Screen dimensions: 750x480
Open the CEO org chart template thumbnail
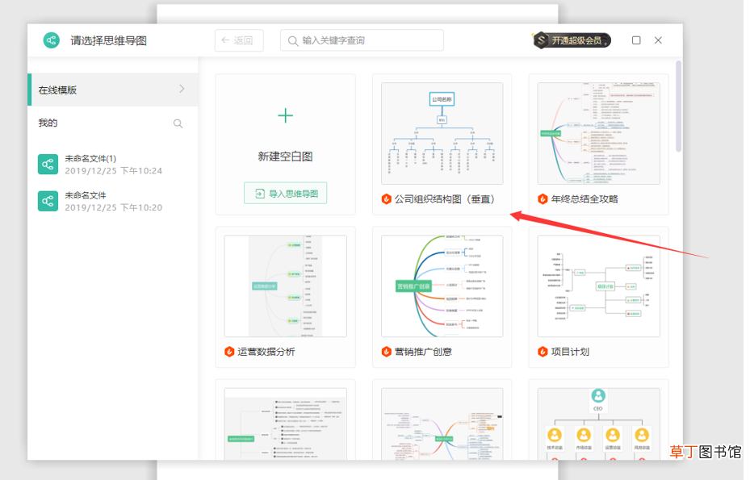pos(599,424)
